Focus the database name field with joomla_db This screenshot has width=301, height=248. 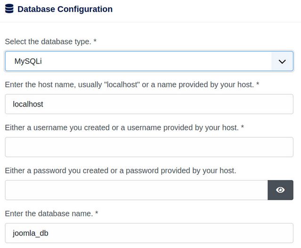[x=149, y=233]
